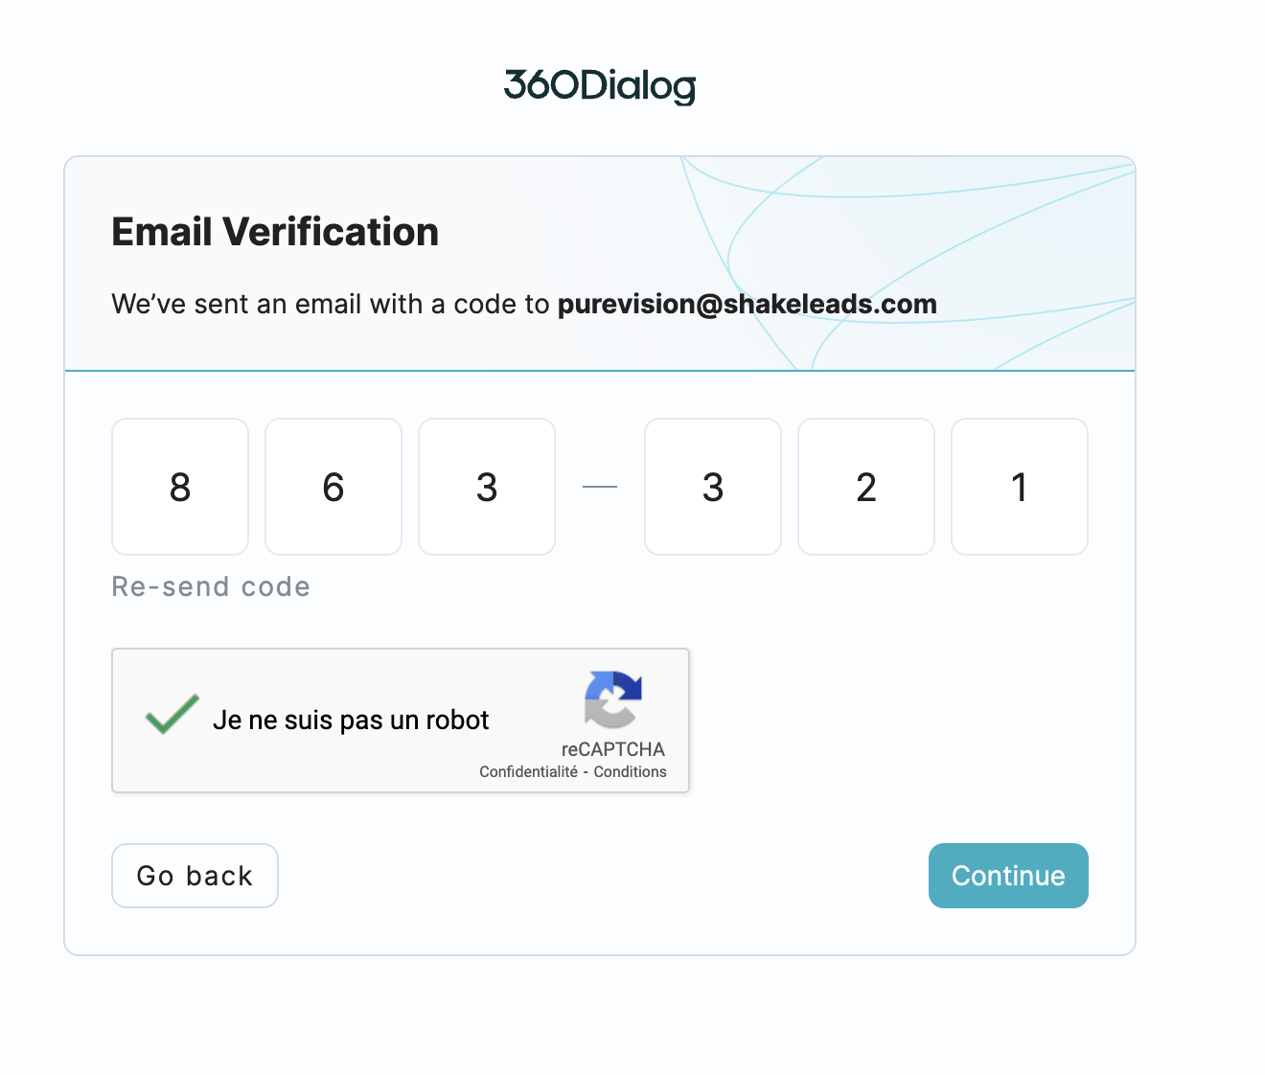Click the last code box containing 1
1265x1075 pixels.
(x=1020, y=487)
